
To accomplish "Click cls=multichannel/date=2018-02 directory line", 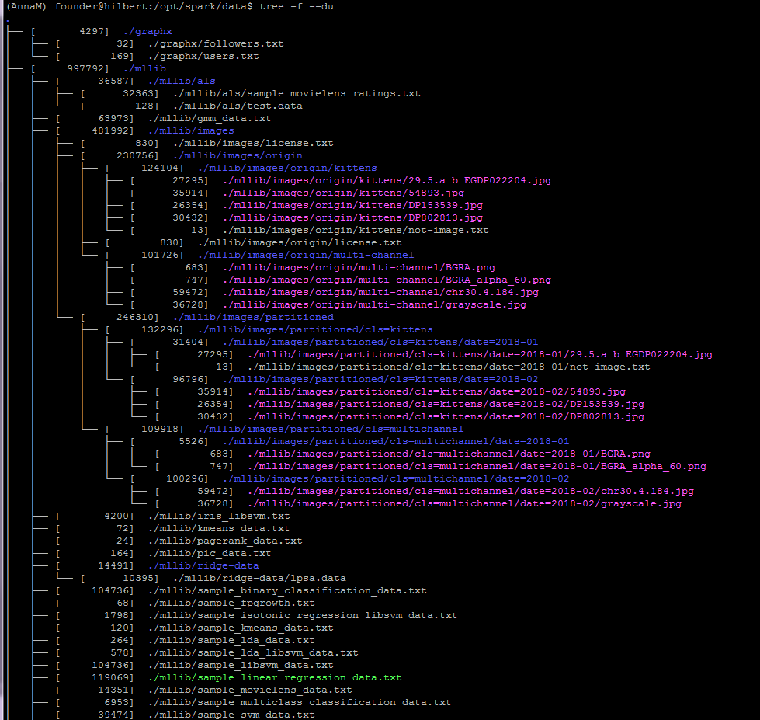I will click(x=396, y=479).
